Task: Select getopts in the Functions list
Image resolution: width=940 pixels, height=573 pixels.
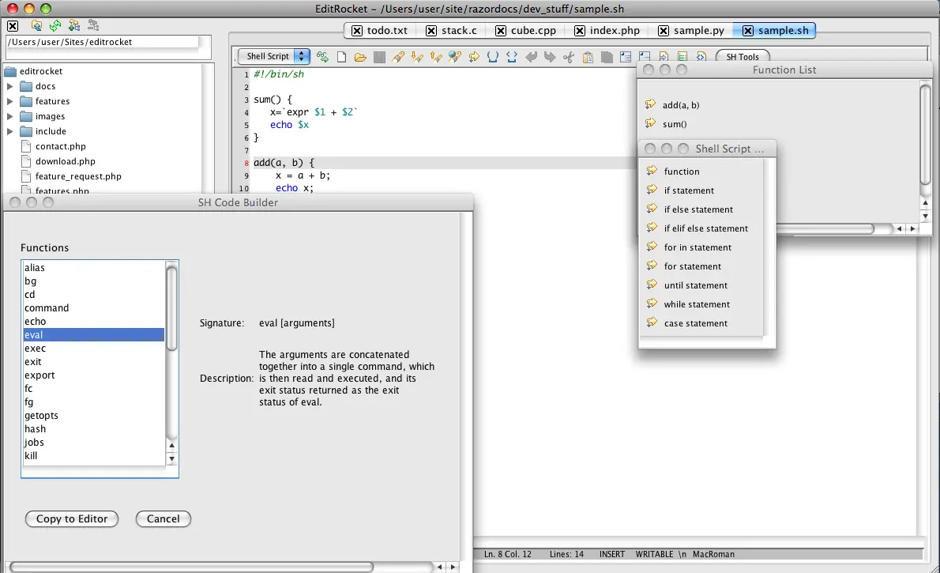Action: 93,416
